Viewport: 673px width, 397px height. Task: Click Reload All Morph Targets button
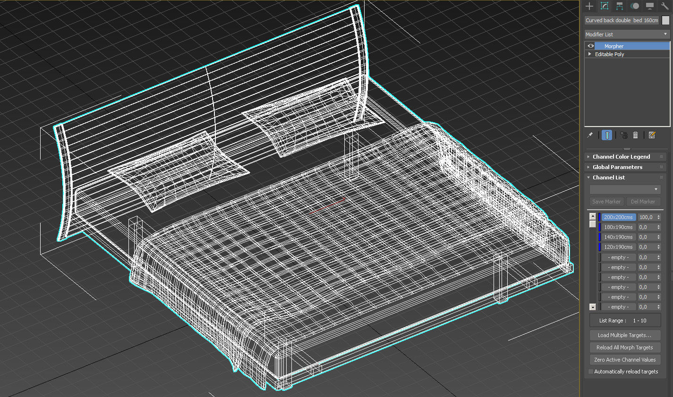click(625, 347)
